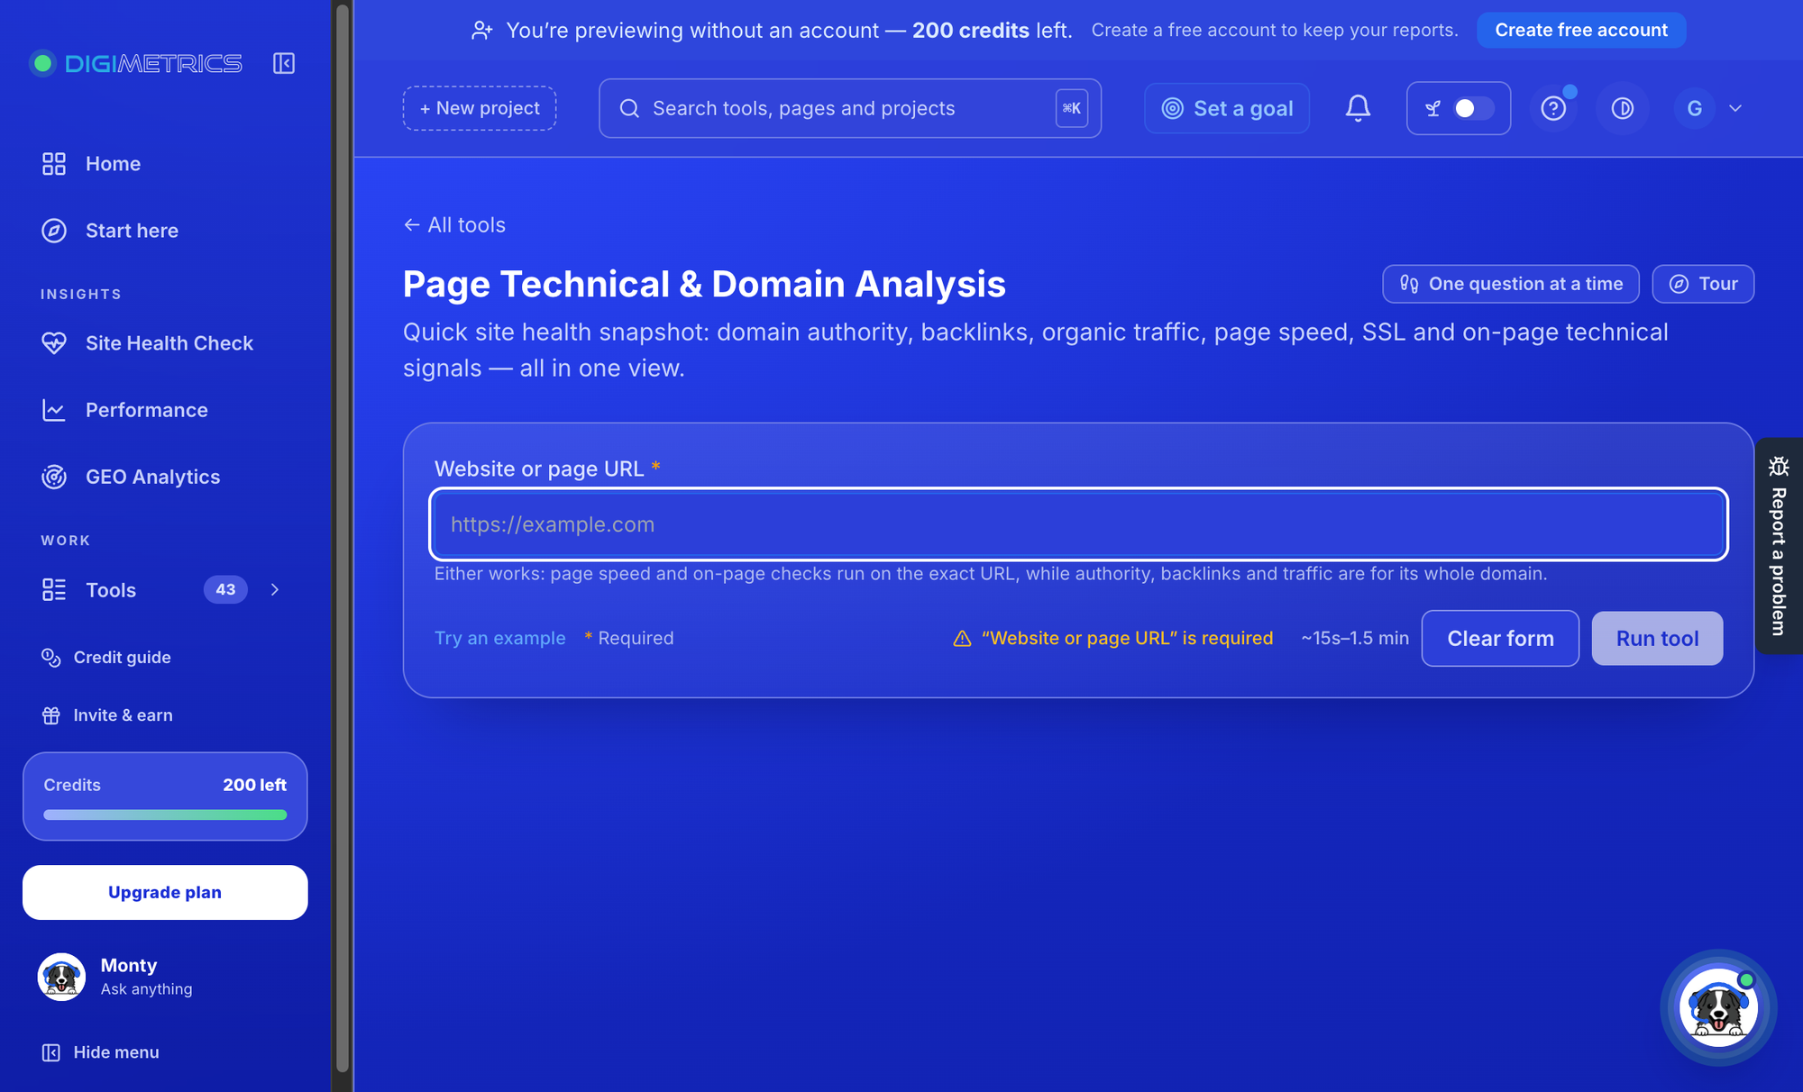Click the 43 tools count badge
Viewport: 1803px width, 1092px height.
(225, 589)
